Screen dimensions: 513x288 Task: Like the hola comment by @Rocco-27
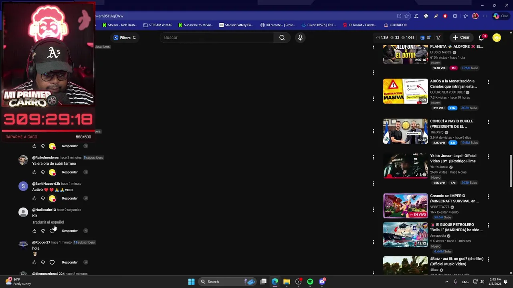[x=34, y=262]
